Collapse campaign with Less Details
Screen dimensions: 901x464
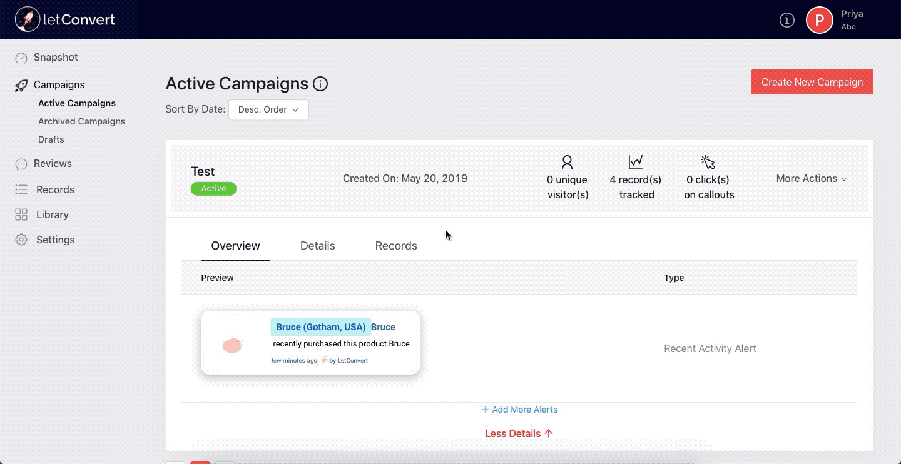point(519,433)
